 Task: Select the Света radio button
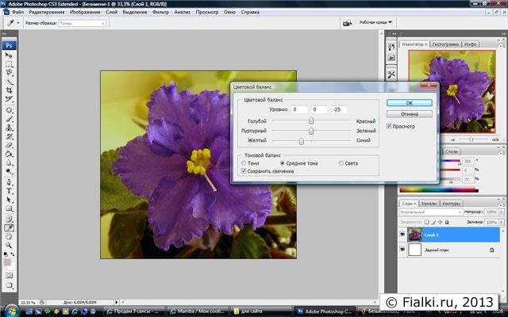point(341,163)
